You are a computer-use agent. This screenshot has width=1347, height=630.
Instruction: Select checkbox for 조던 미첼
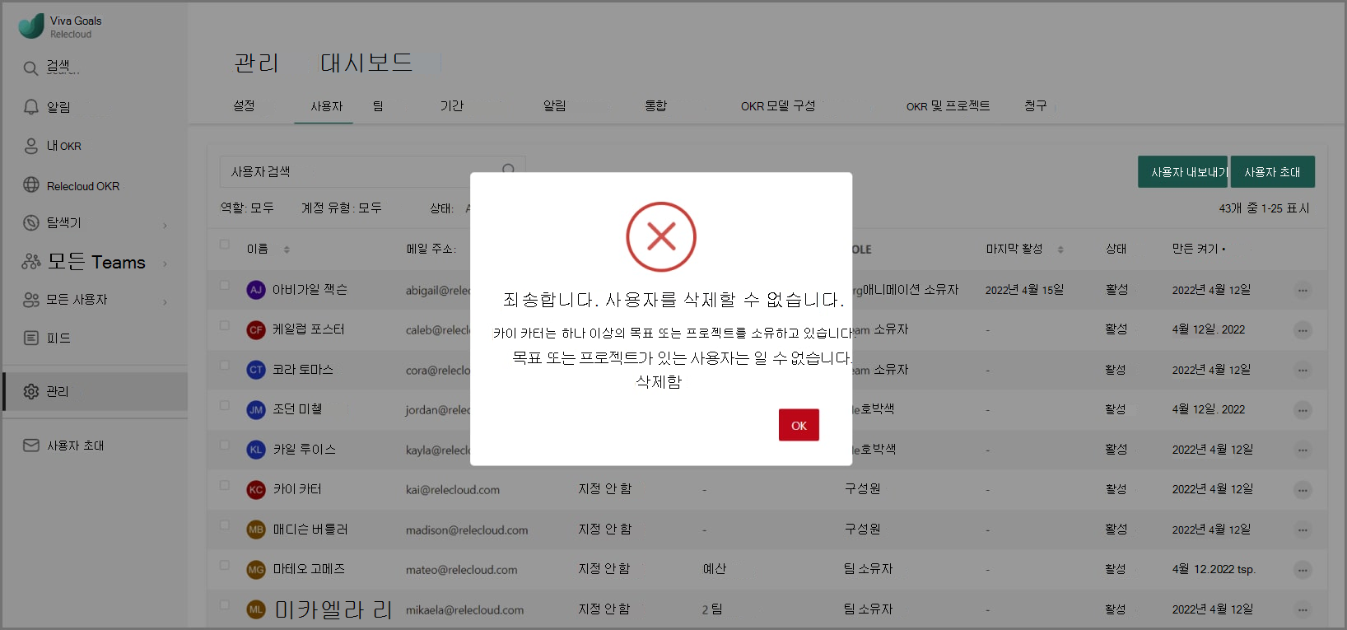click(x=224, y=406)
